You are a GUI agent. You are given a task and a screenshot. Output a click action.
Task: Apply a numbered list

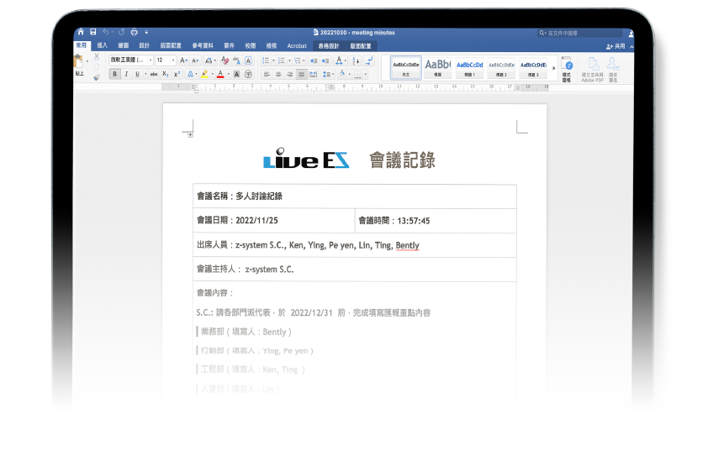pyautogui.click(x=282, y=60)
